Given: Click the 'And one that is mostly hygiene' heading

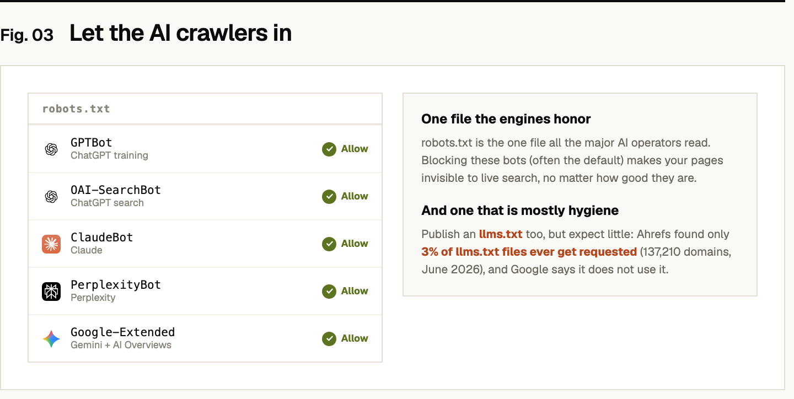Looking at the screenshot, I should (520, 211).
